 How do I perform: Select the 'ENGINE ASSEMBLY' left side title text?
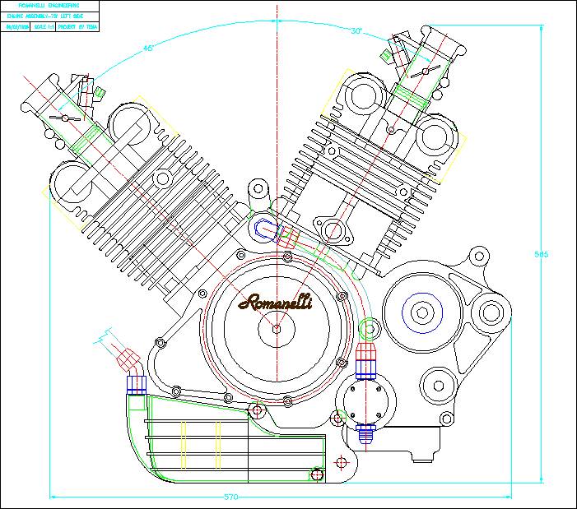point(45,16)
